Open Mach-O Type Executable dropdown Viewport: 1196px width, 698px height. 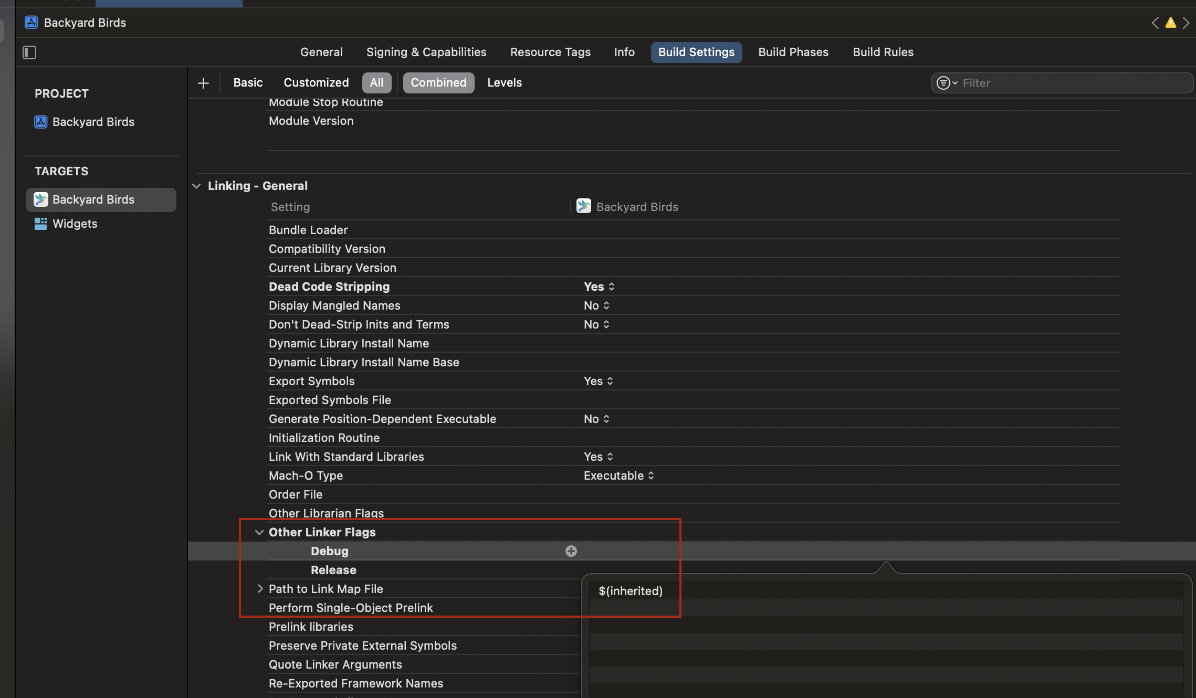point(619,475)
